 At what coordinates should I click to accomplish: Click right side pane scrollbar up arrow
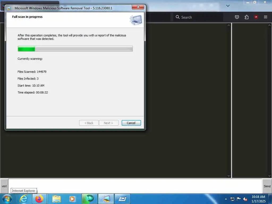pyautogui.click(x=270, y=25)
